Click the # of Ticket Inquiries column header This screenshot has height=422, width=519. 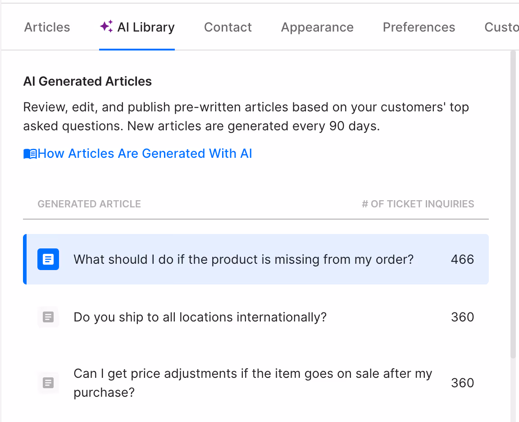[x=418, y=204]
